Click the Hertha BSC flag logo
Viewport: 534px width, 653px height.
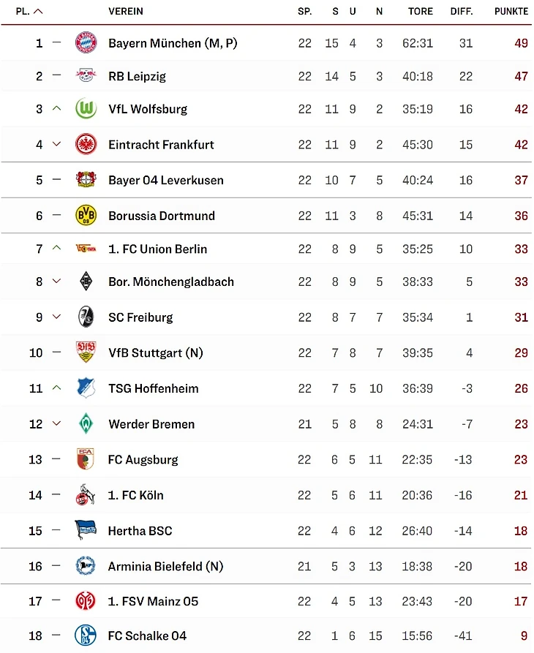(x=86, y=531)
